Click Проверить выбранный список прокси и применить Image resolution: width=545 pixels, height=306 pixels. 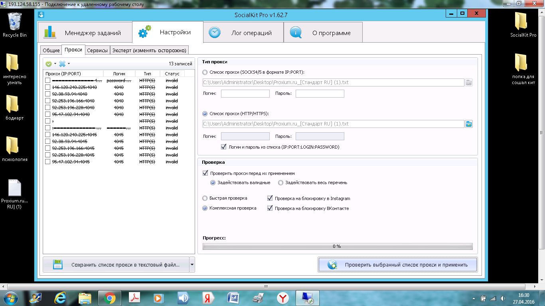click(397, 265)
